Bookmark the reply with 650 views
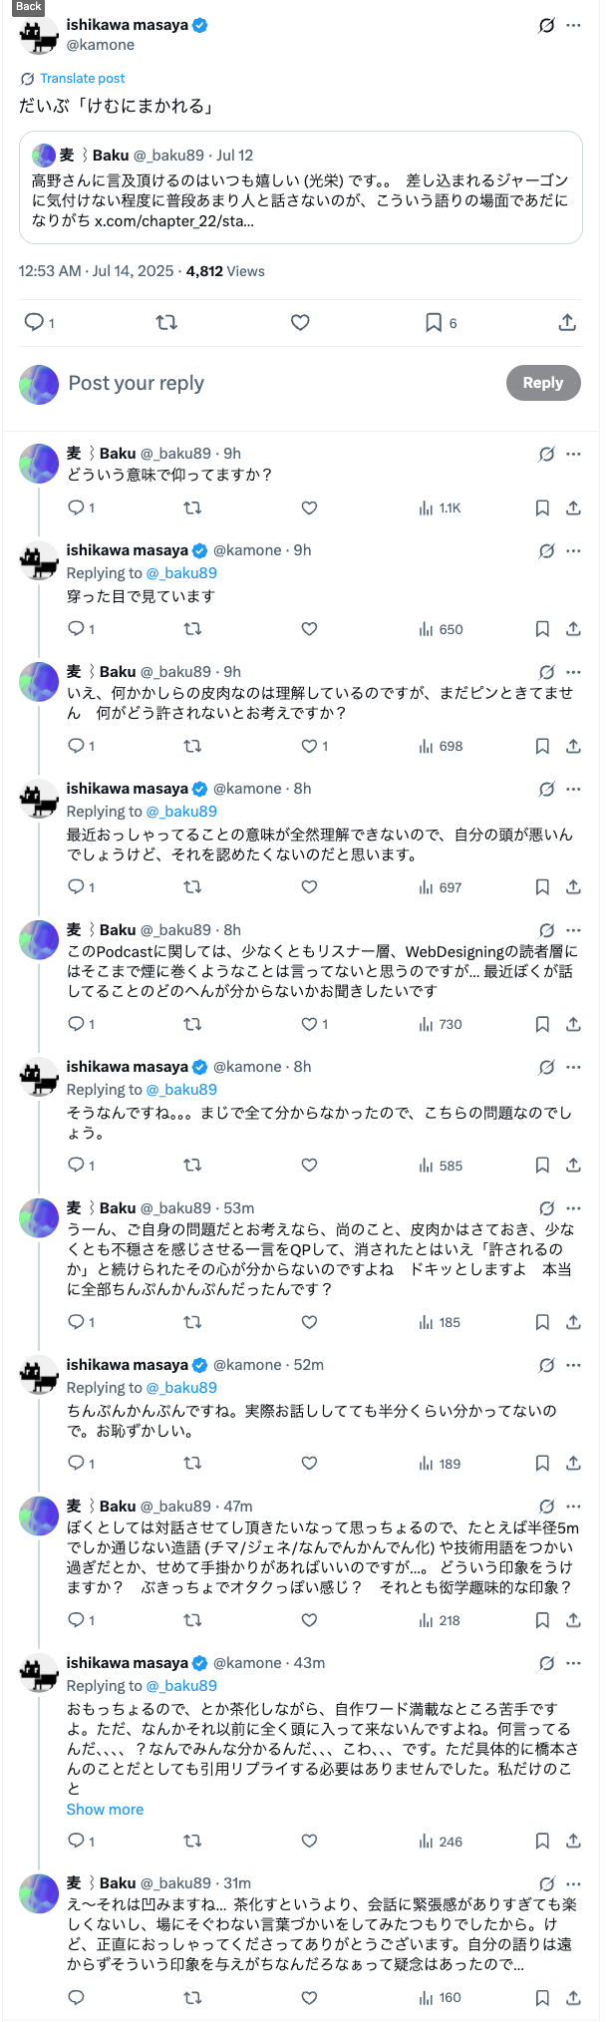 [542, 629]
